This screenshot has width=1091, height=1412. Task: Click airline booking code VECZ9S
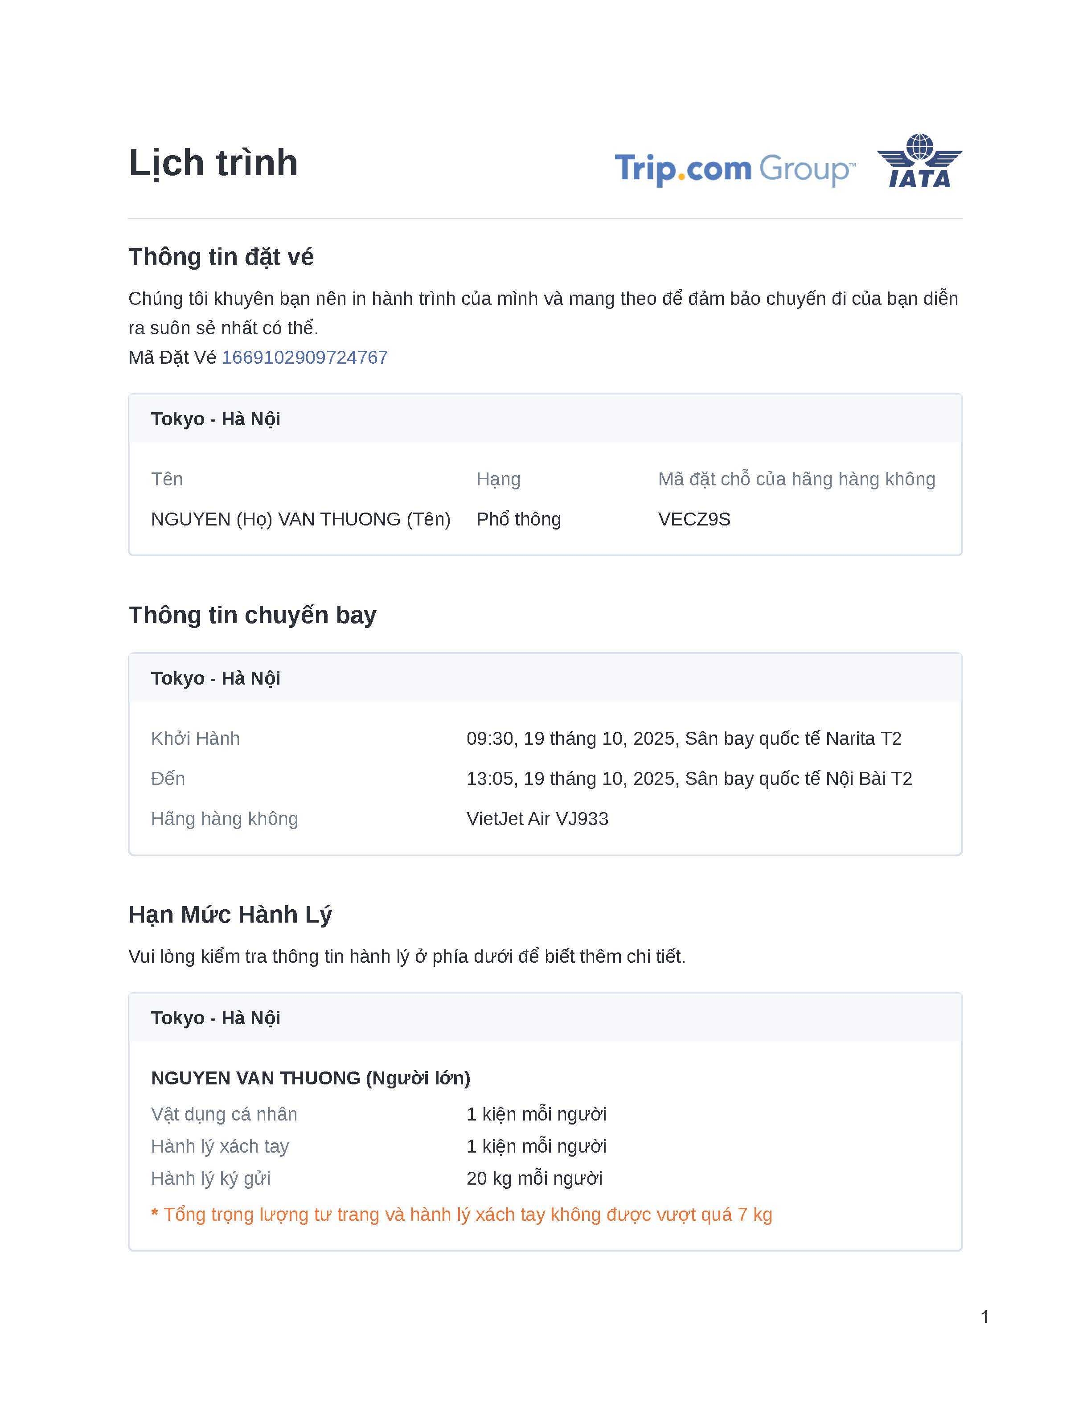[x=694, y=519]
